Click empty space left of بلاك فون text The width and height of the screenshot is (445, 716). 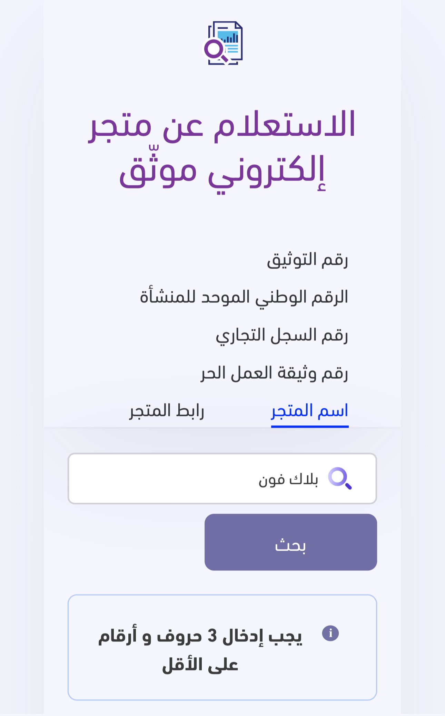tap(155, 478)
